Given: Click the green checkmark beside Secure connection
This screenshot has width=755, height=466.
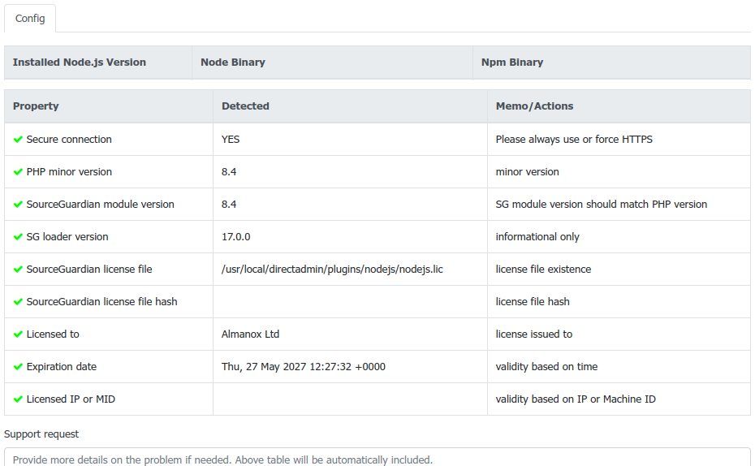Looking at the screenshot, I should (19, 140).
